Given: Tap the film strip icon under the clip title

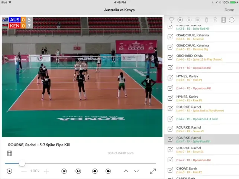Looking at the screenshot, I should (9, 153).
